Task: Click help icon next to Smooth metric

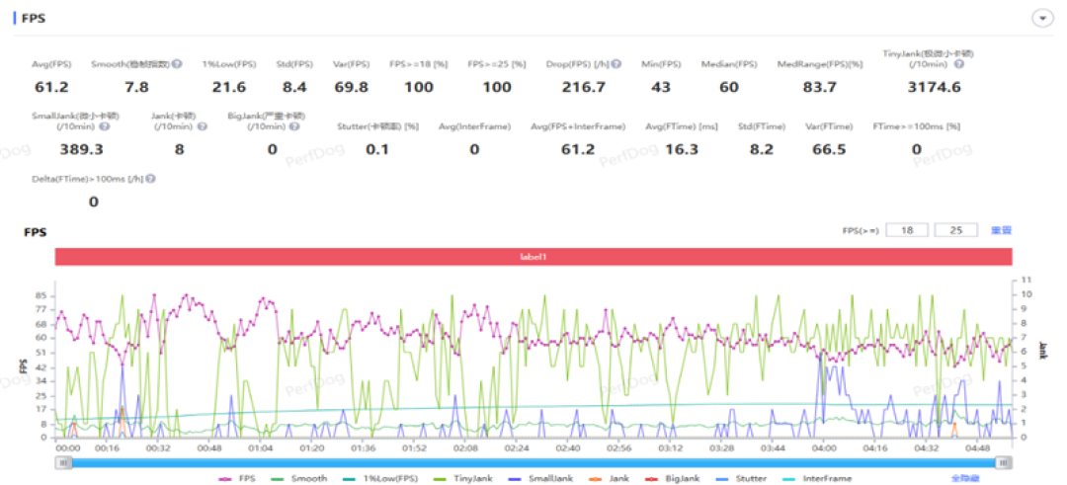Action: [x=176, y=64]
